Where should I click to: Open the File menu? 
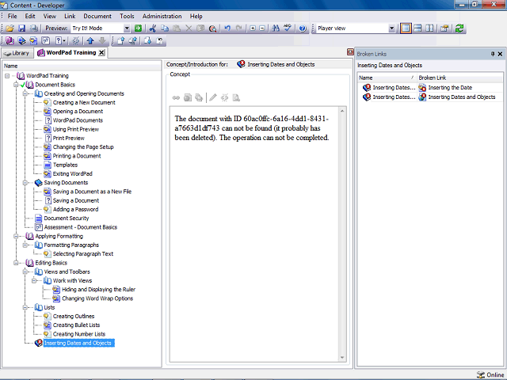(x=13, y=16)
